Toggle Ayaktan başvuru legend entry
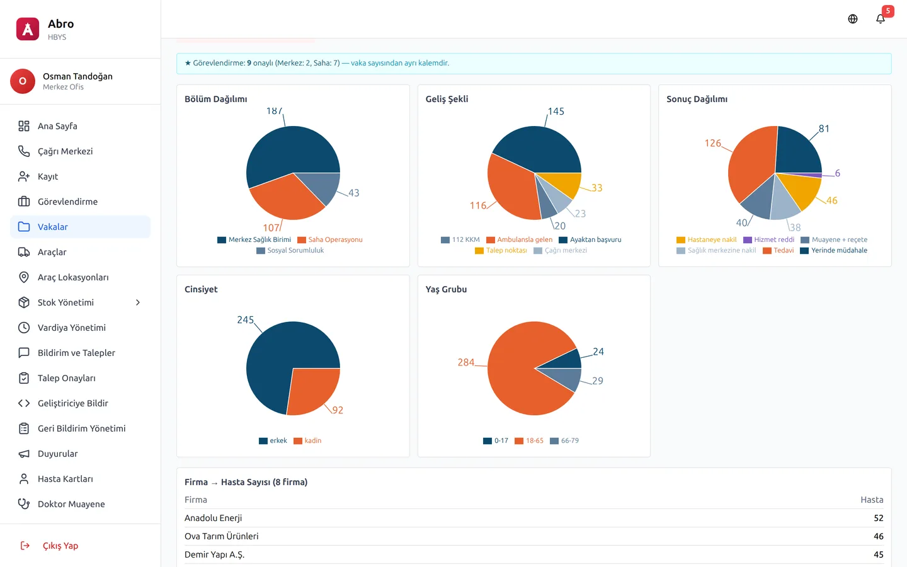The width and height of the screenshot is (907, 567). pos(590,240)
